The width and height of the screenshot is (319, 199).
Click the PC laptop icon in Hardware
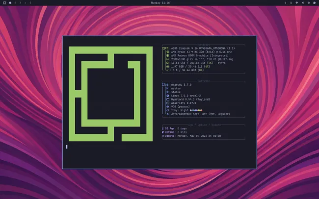coord(163,49)
